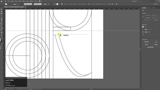
Task: Open the File menu
Action: [5, 1]
